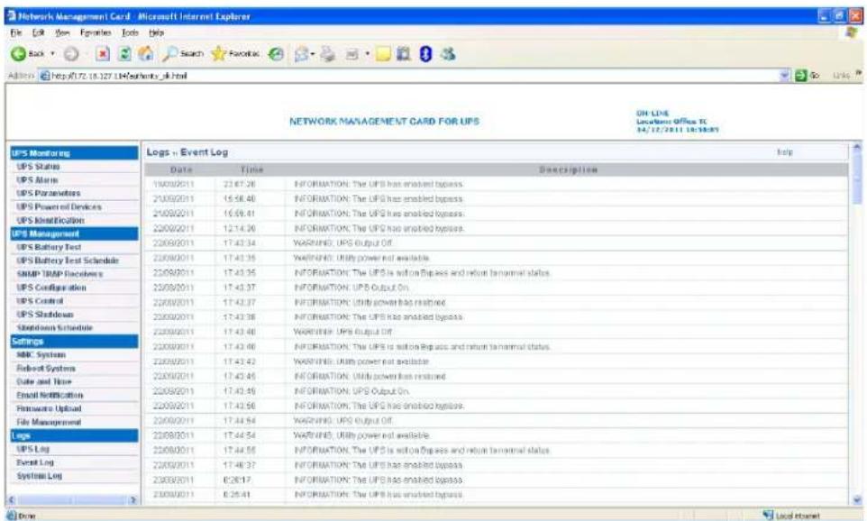Open UPS Shutdown page
This screenshot has height=521, width=867.
pyautogui.click(x=45, y=315)
